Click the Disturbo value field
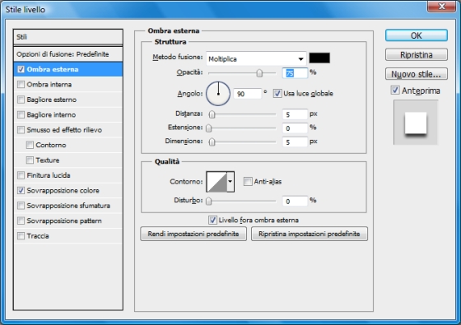The width and height of the screenshot is (461, 325). [295, 201]
